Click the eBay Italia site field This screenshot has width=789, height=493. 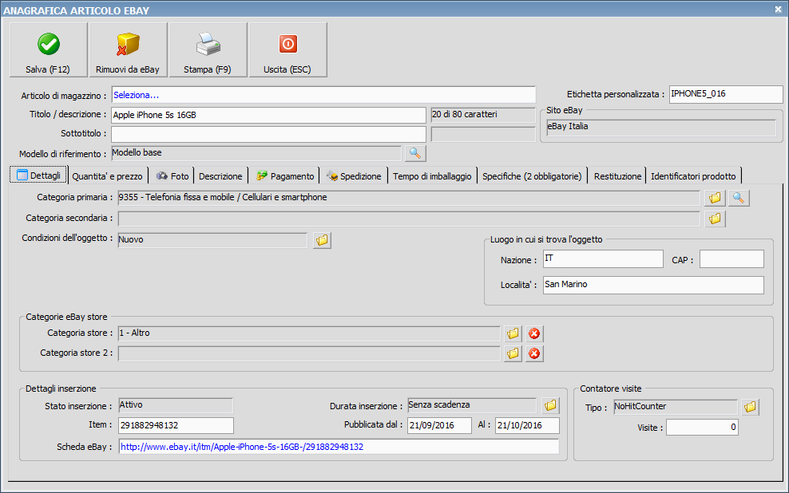pos(661,127)
